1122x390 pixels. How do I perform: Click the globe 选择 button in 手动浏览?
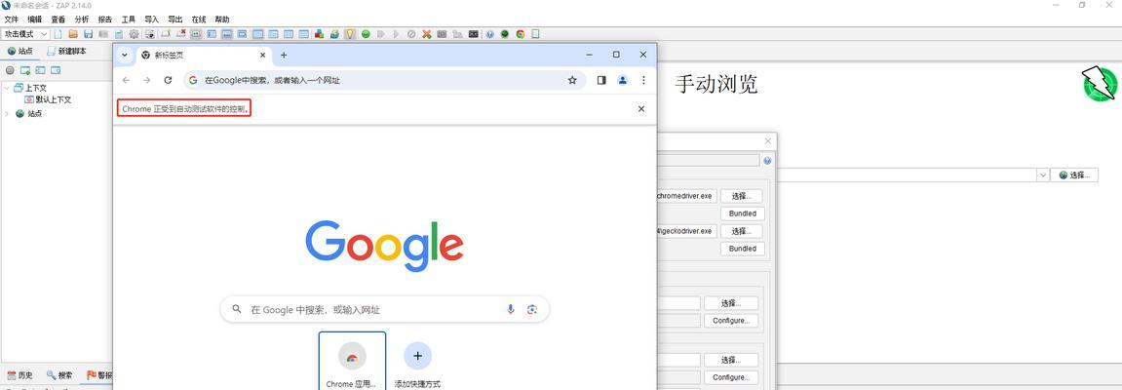[x=1074, y=175]
